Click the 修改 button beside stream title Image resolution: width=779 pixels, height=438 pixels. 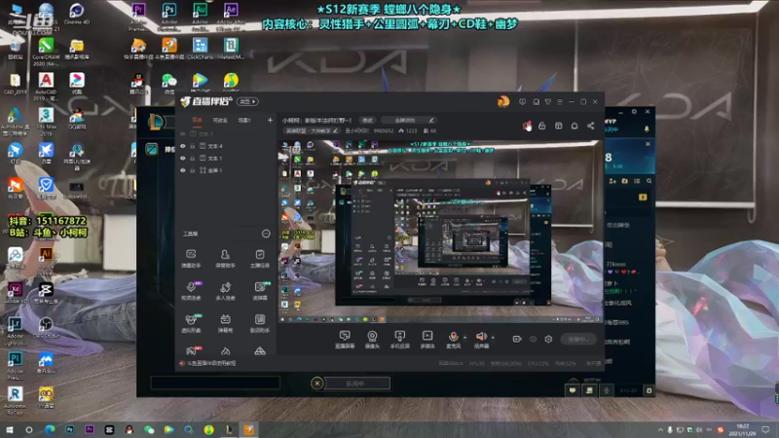368,120
